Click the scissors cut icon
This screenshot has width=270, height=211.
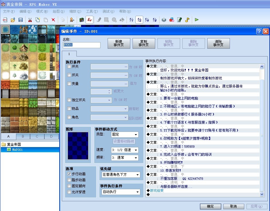30,20
